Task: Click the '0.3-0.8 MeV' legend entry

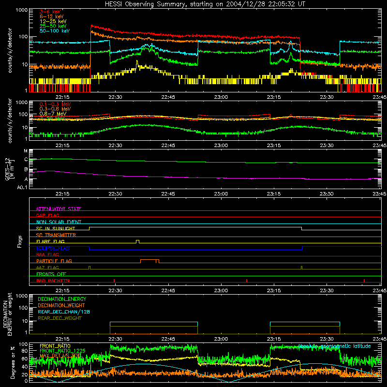Action: click(x=55, y=109)
